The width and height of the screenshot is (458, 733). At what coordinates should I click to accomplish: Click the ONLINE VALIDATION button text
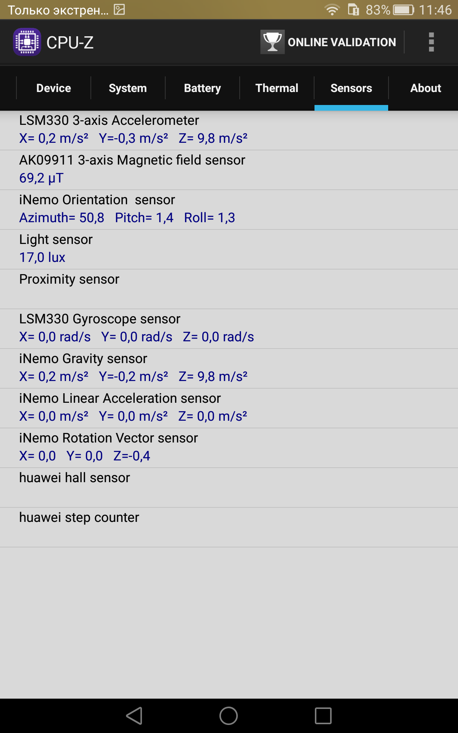[342, 42]
